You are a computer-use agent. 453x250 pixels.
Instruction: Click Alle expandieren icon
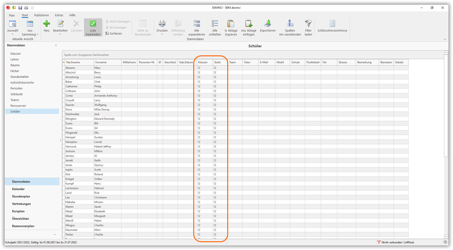197,24
